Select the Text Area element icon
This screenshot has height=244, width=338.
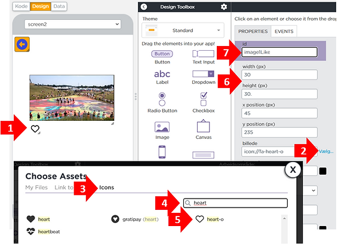point(203,155)
